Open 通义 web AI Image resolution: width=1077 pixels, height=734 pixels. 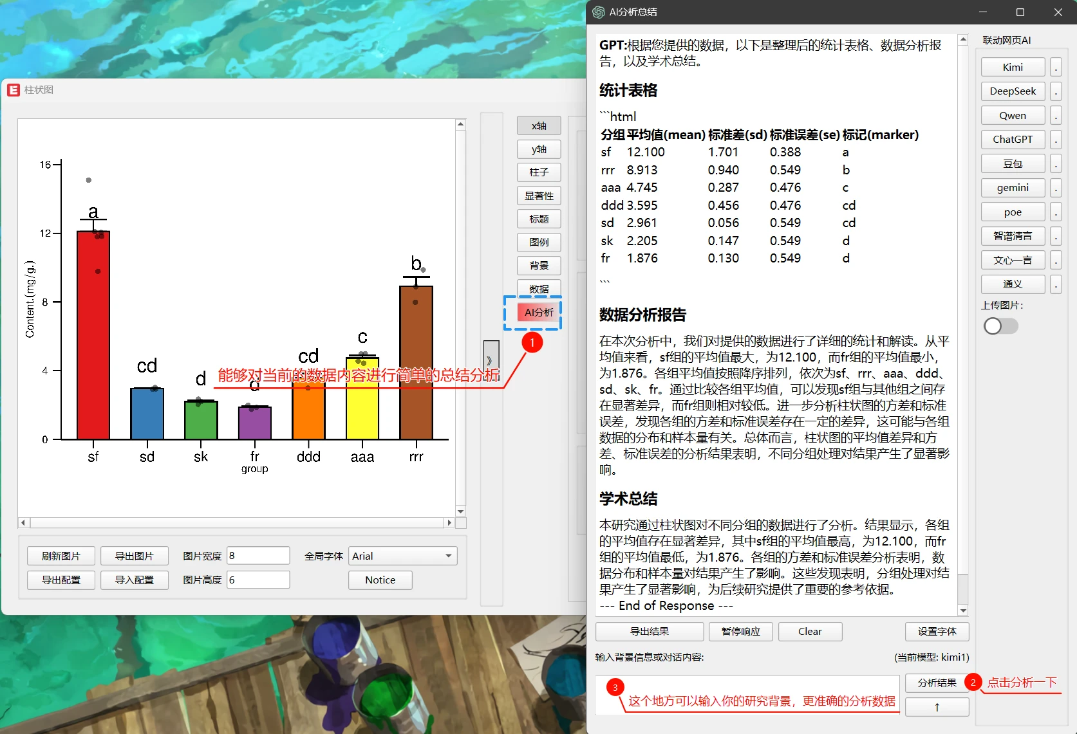point(1013,284)
